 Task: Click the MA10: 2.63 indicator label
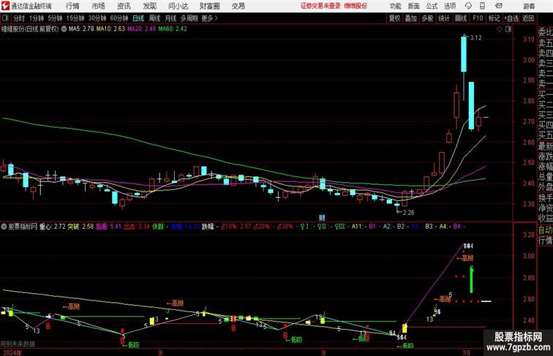pos(110,29)
